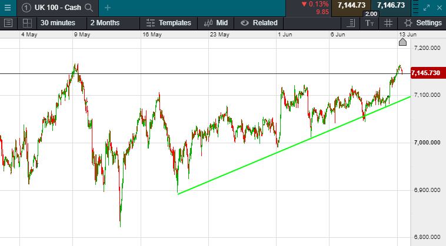Viewport: 446px width, 246px height.
Task: Open the list panel icon in toolbar
Action: 8,23
